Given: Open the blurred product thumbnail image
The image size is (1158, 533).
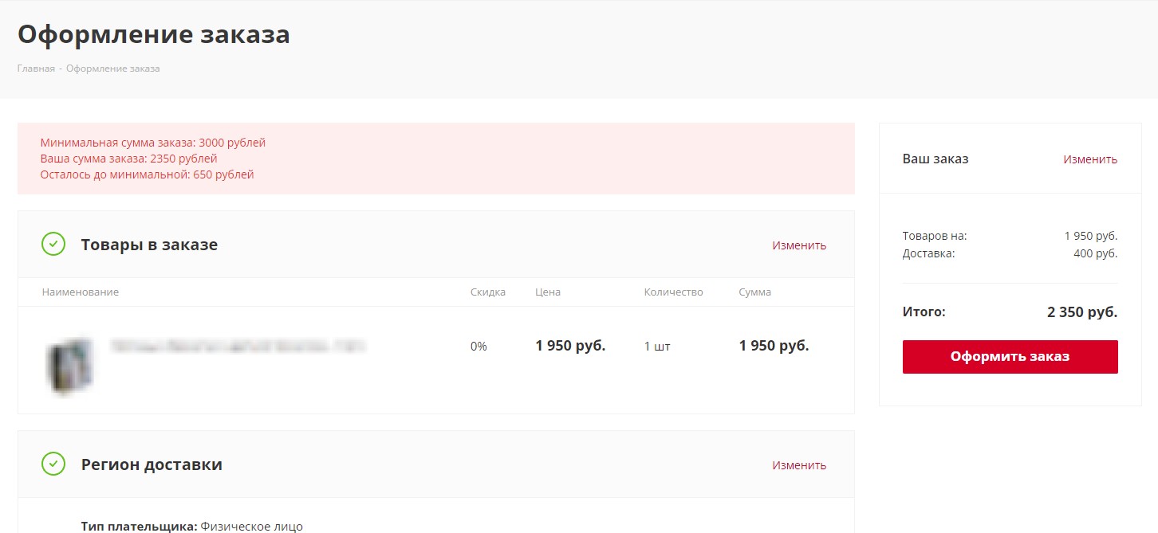Looking at the screenshot, I should coord(69,366).
